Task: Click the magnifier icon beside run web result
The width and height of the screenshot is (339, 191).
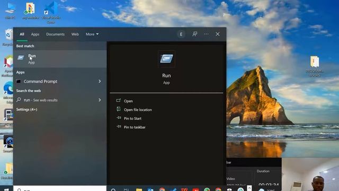Action: (x=19, y=100)
